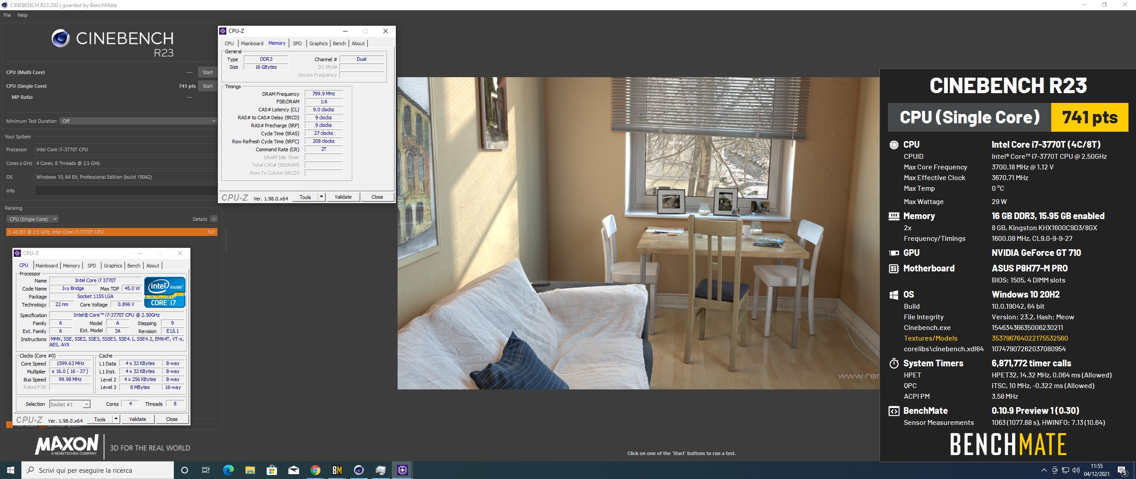Open the volume speaker tray icon
The width and height of the screenshot is (1136, 479).
(1076, 470)
